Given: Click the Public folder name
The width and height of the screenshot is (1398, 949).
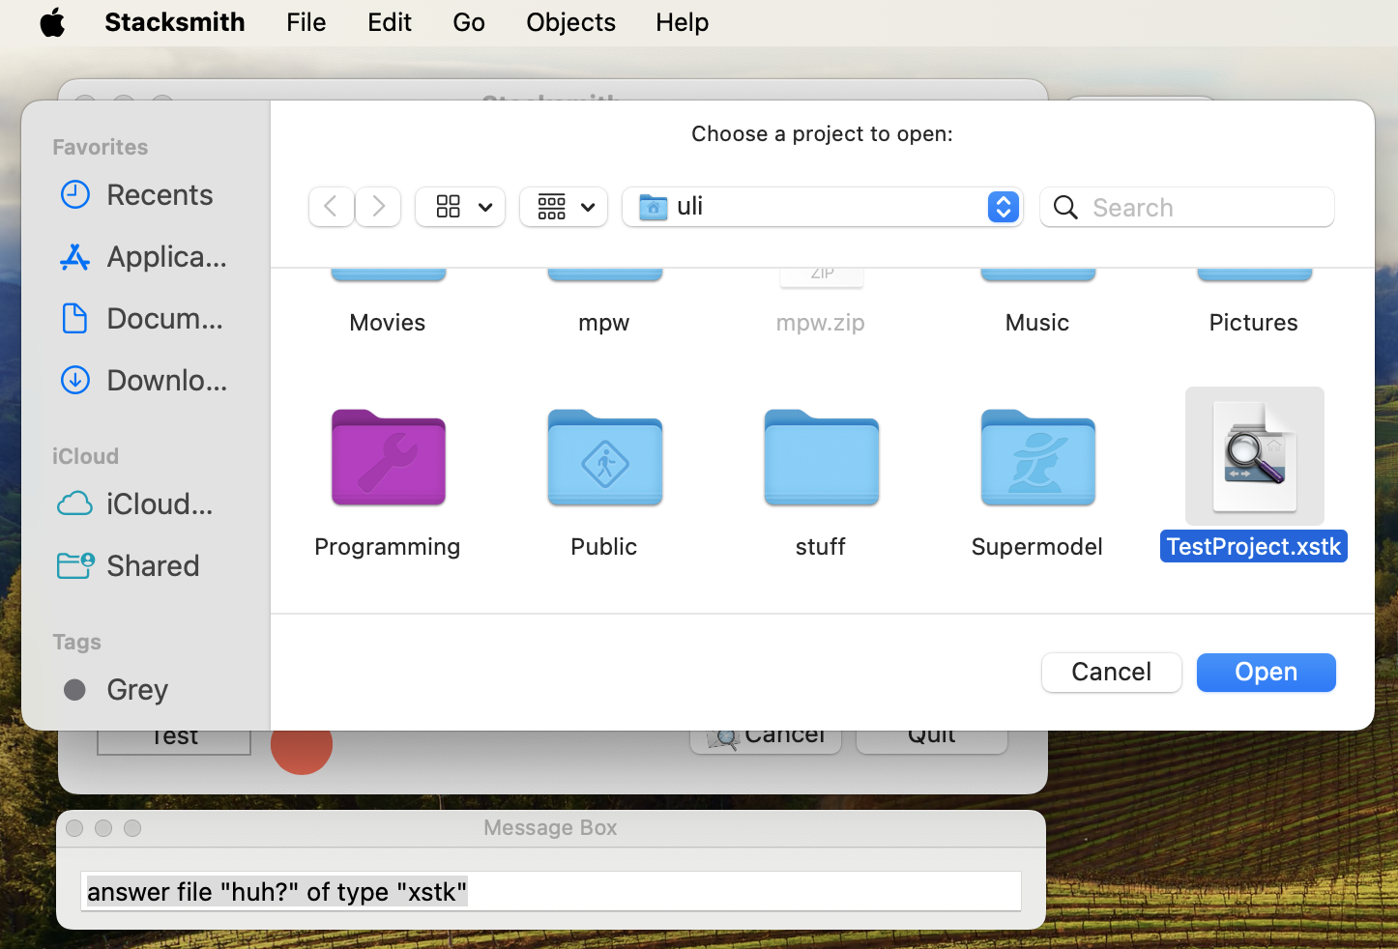Looking at the screenshot, I should point(604,547).
